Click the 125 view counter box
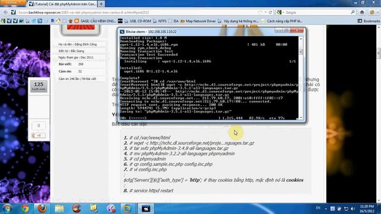 click(39, 86)
